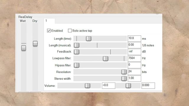Screen dimensions: 189x106
Task: Click the pan field showing 0.000
Action: (148, 86)
